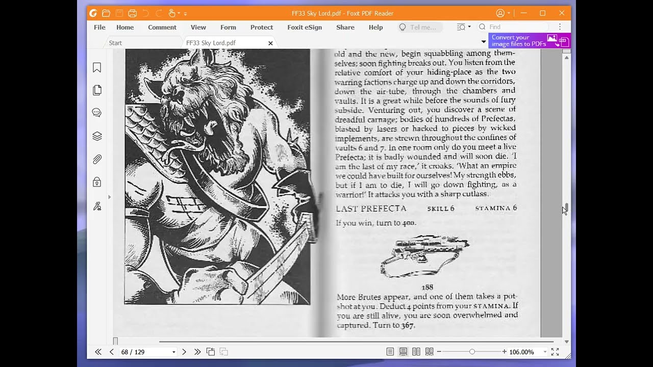Open the Share ribbon tab
The width and height of the screenshot is (653, 367).
[345, 28]
